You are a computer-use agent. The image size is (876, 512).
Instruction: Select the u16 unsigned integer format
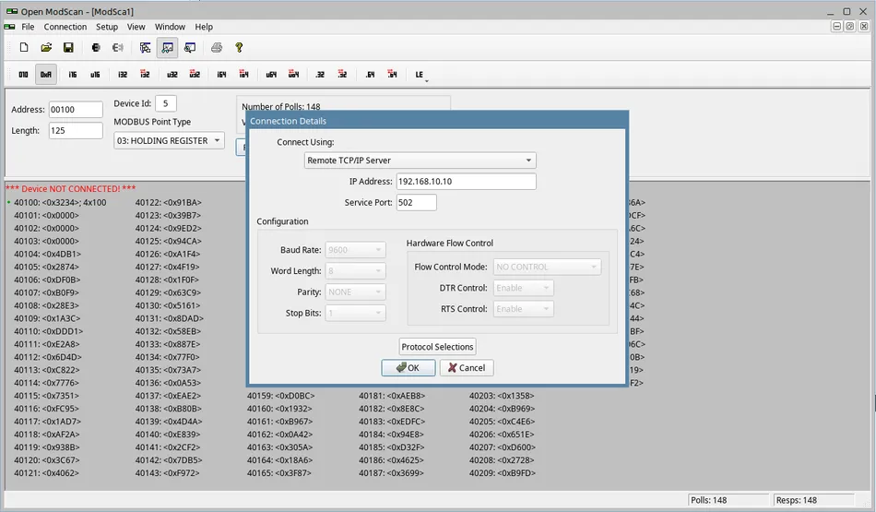[x=95, y=75]
